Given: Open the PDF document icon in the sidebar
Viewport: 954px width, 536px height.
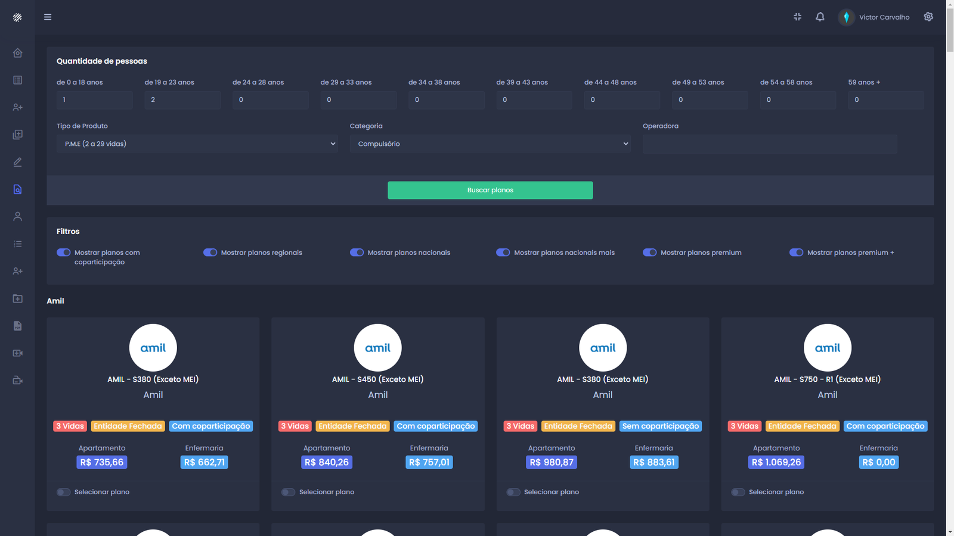Looking at the screenshot, I should [x=17, y=326].
